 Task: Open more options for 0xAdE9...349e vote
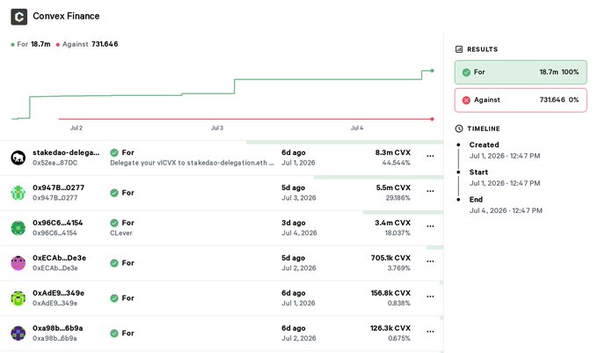click(x=430, y=297)
